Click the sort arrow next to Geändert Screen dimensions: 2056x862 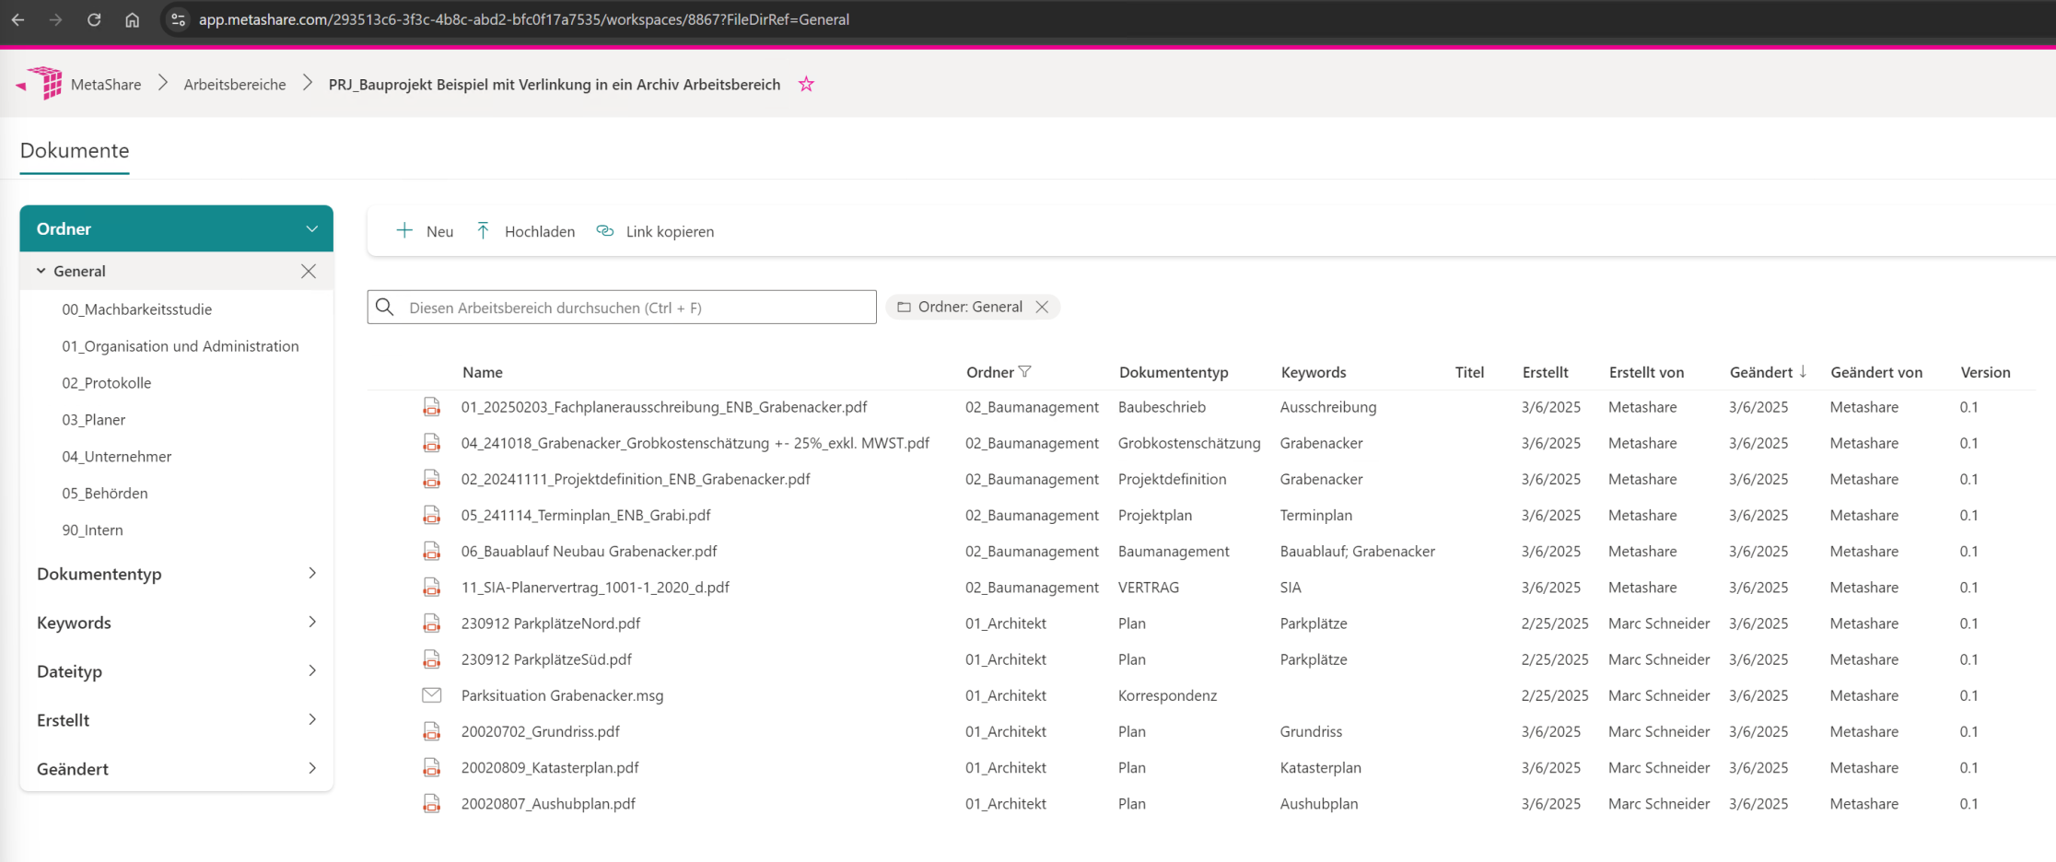point(1803,372)
